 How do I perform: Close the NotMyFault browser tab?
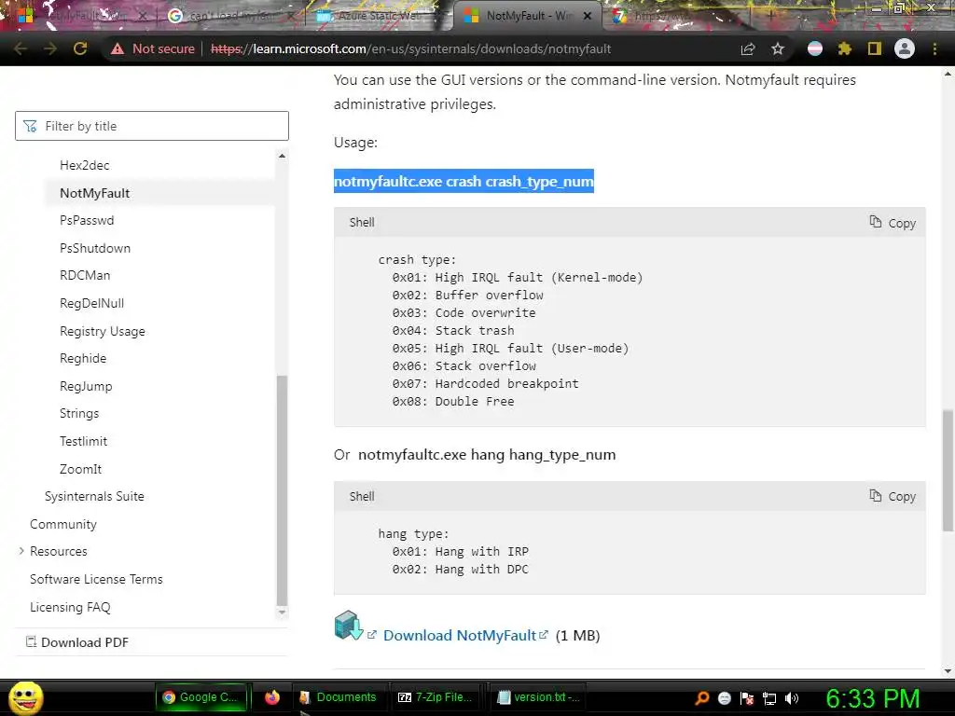(x=588, y=16)
